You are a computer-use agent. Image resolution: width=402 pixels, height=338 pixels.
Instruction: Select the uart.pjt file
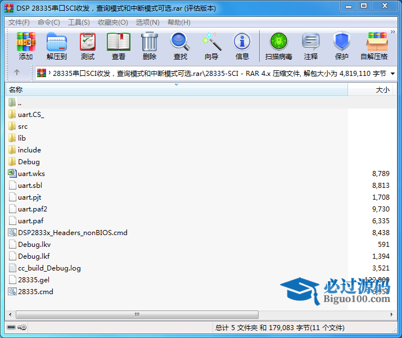29,197
